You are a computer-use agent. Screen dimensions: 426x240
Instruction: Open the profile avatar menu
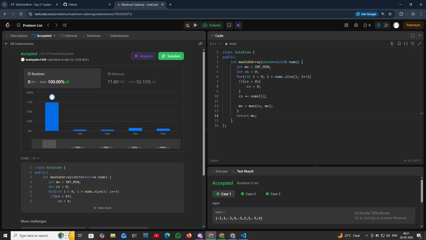point(396,25)
